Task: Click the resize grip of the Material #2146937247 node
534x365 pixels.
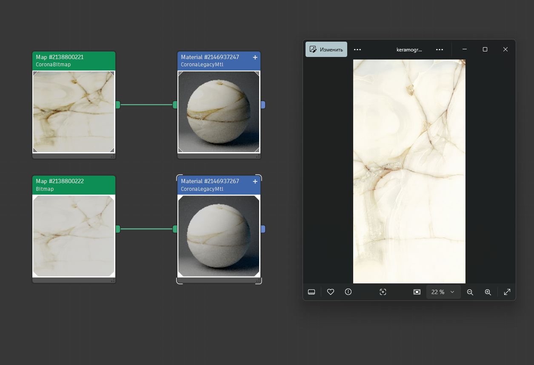Action: tap(258, 156)
